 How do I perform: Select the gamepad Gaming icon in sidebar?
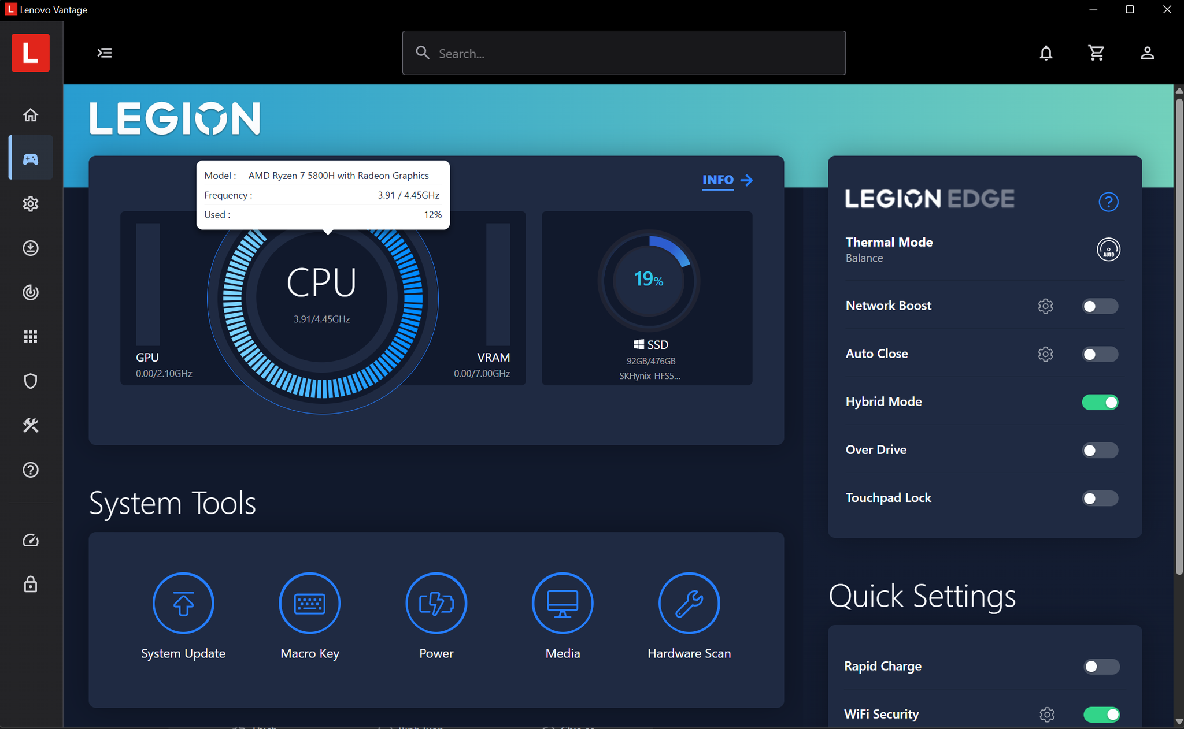(31, 159)
